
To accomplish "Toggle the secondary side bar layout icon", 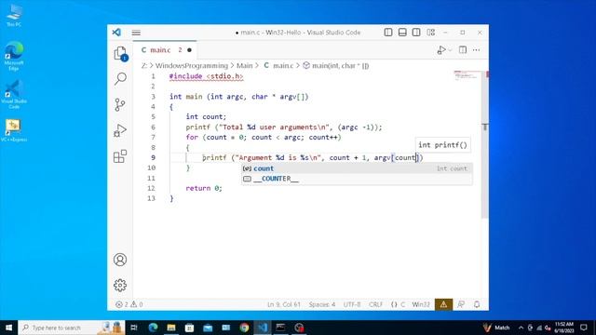I will 416,33.
